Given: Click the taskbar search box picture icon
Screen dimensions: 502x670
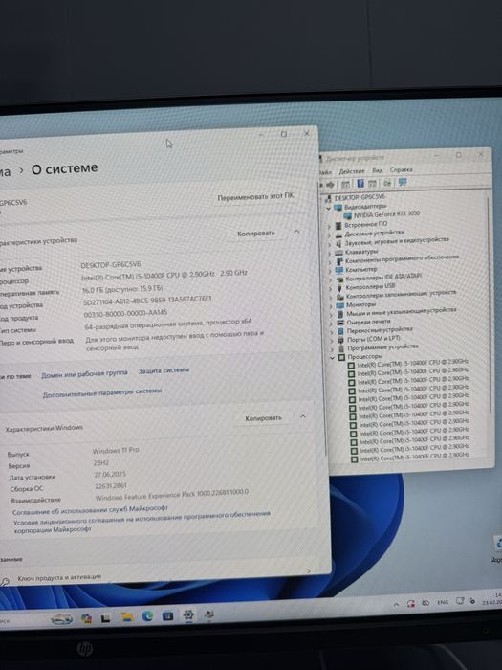Looking at the screenshot, I should pyautogui.click(x=62, y=618).
